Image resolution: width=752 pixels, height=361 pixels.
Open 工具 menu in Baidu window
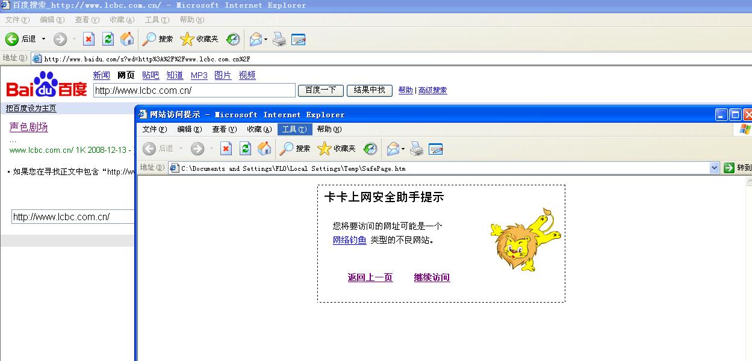[157, 20]
